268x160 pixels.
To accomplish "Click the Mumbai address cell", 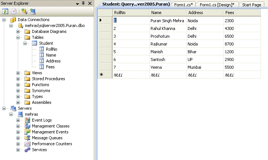I will (x=205, y=67).
